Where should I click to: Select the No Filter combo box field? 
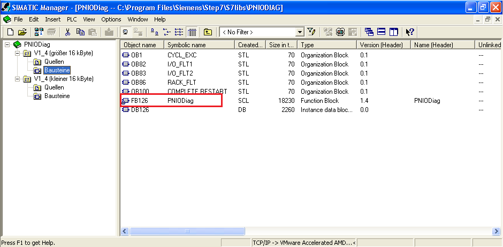(x=258, y=32)
